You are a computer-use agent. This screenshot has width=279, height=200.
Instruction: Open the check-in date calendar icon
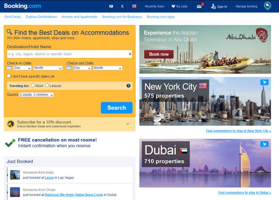pyautogui.click(x=9, y=68)
